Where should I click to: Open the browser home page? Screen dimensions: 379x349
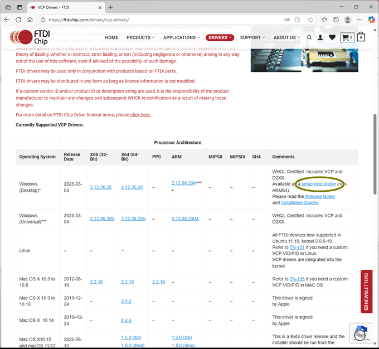(x=30, y=20)
